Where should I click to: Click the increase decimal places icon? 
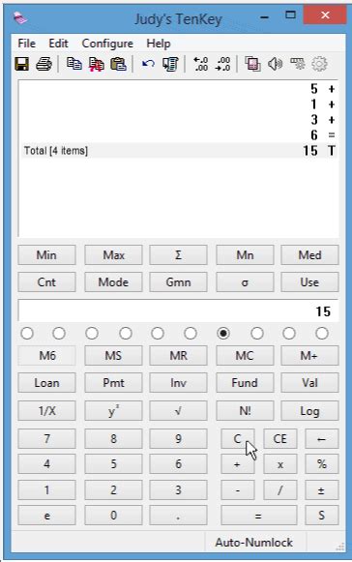[201, 64]
